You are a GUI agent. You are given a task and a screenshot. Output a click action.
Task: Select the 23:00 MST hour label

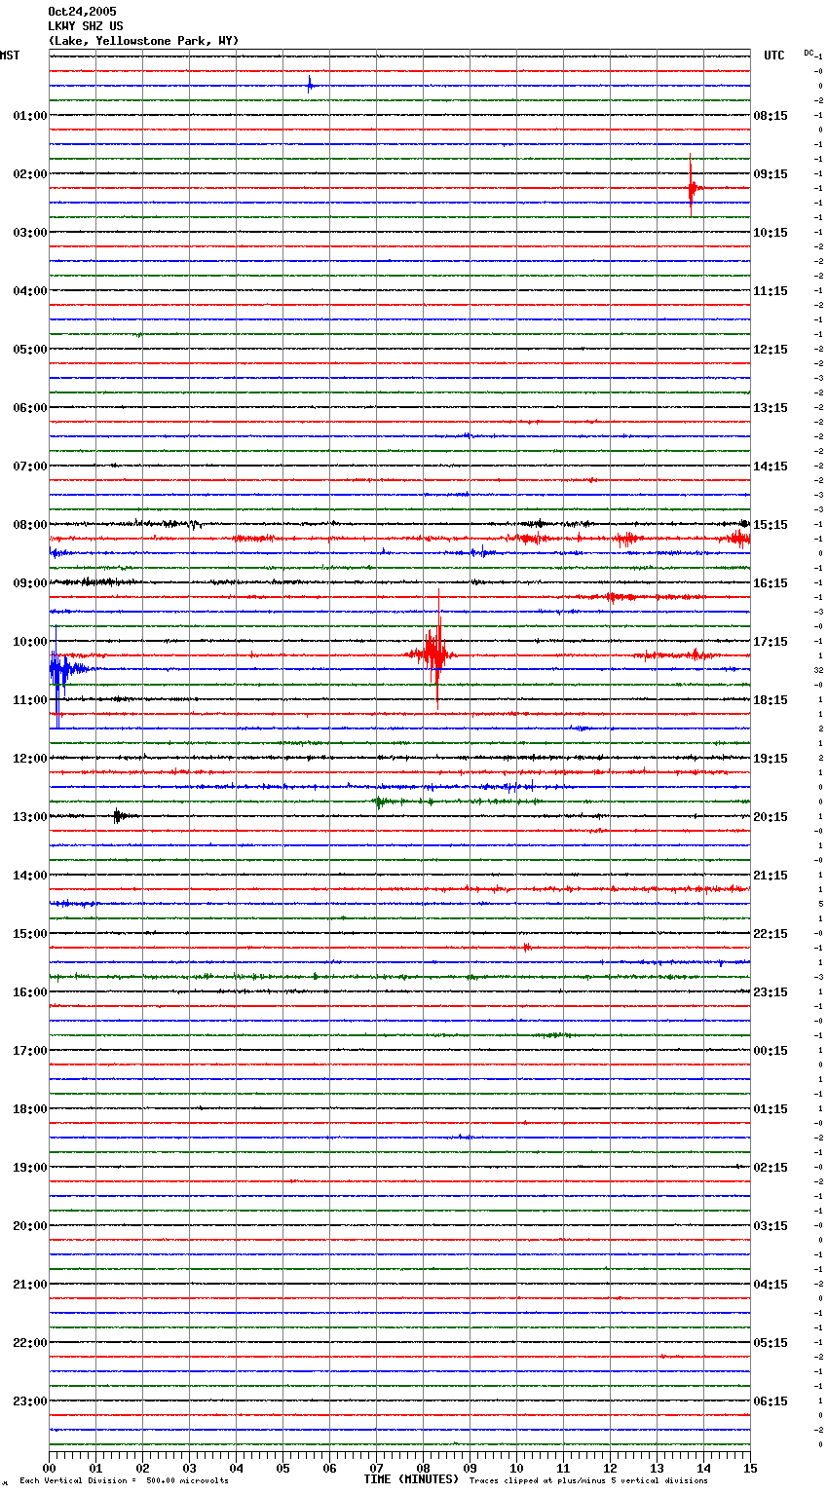30,1401
